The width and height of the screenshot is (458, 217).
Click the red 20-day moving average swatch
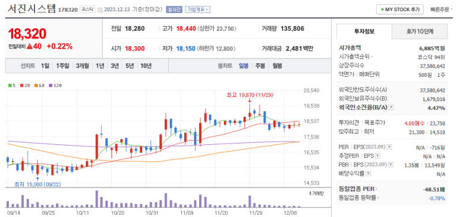pyautogui.click(x=21, y=86)
